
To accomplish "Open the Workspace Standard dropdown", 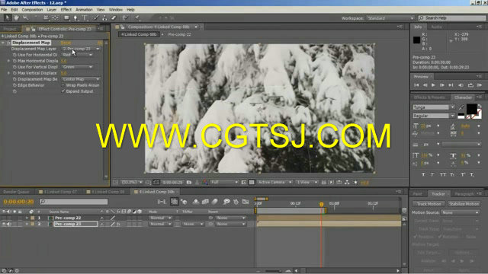I will [x=390, y=18].
